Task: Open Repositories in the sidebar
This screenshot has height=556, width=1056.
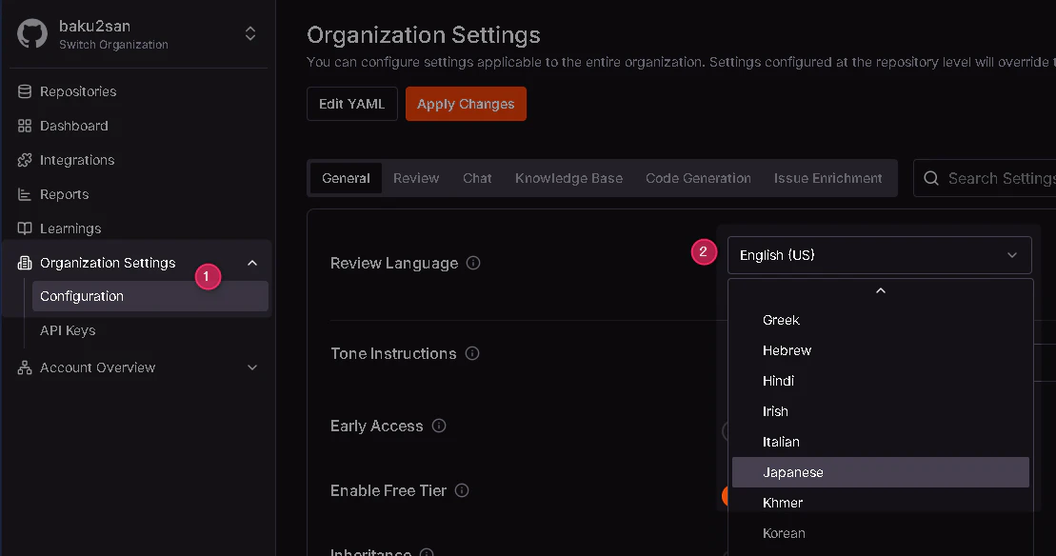Action: [78, 91]
